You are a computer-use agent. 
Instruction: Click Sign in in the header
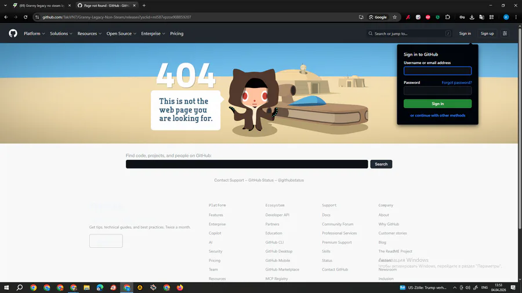point(465,33)
